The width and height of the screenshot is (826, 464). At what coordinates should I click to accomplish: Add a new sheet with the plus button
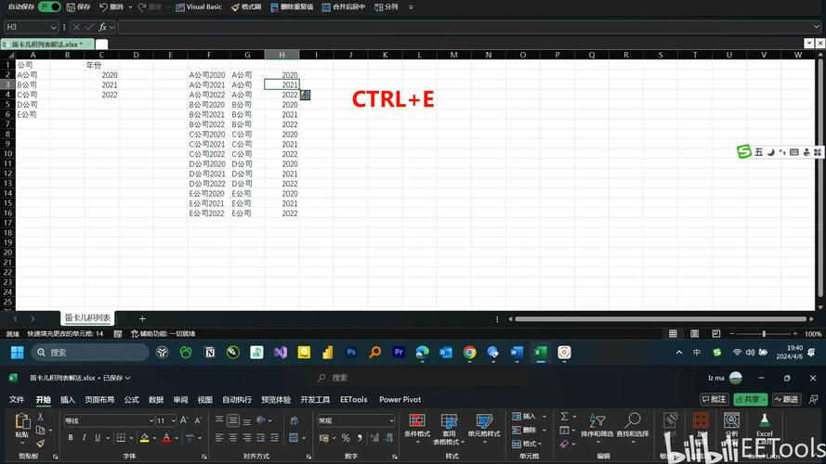(x=142, y=318)
